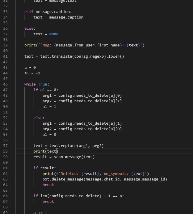Click line number 52 in the gutter
Viewport: 193px width, 214px height.
5,118
